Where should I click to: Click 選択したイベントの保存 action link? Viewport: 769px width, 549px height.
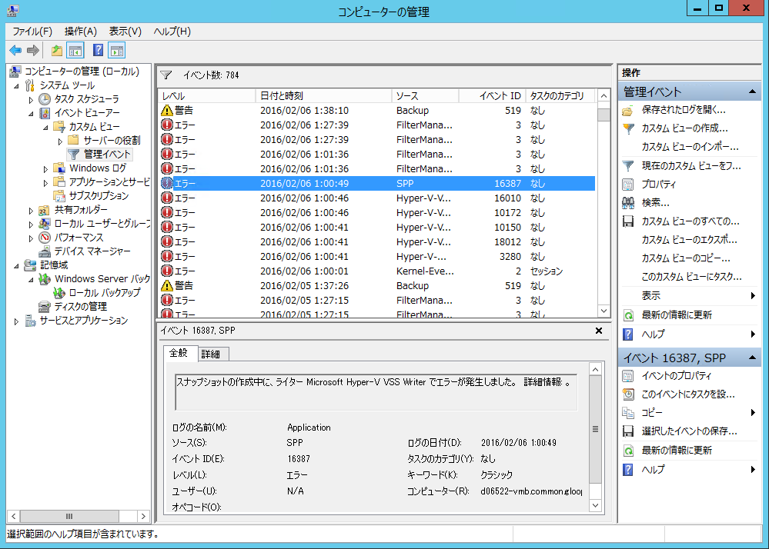(689, 431)
